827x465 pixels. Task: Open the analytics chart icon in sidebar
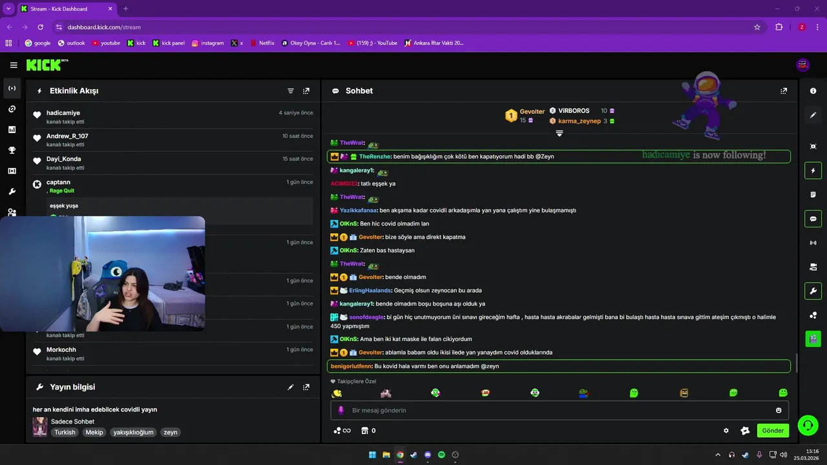click(12, 130)
